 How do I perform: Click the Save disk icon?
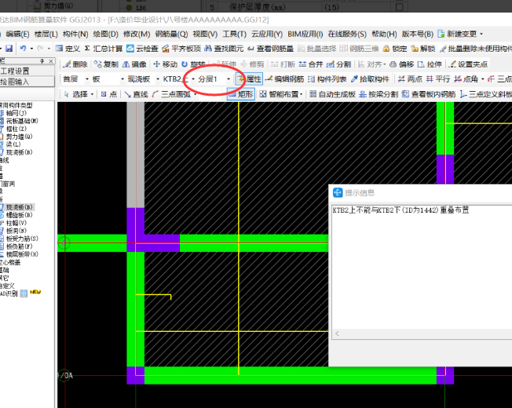pyautogui.click(x=9, y=49)
